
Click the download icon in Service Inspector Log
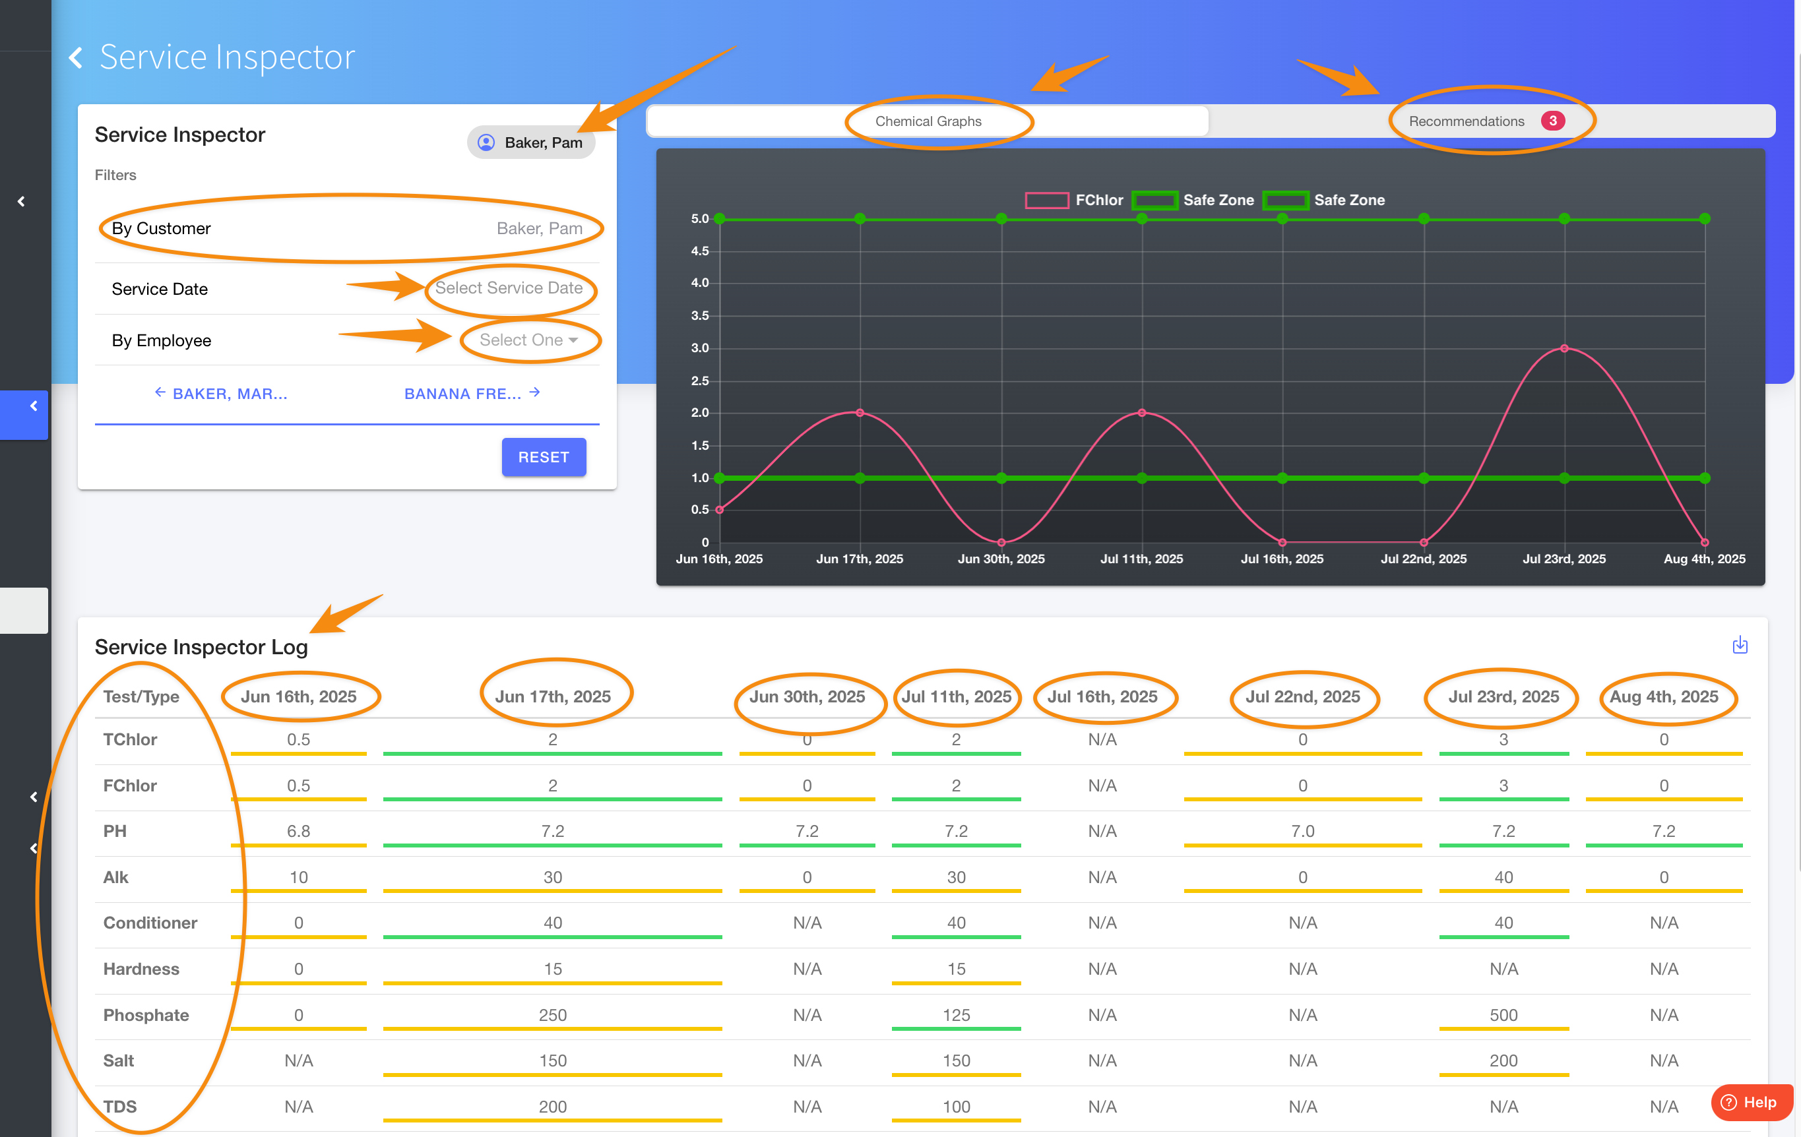tap(1740, 645)
